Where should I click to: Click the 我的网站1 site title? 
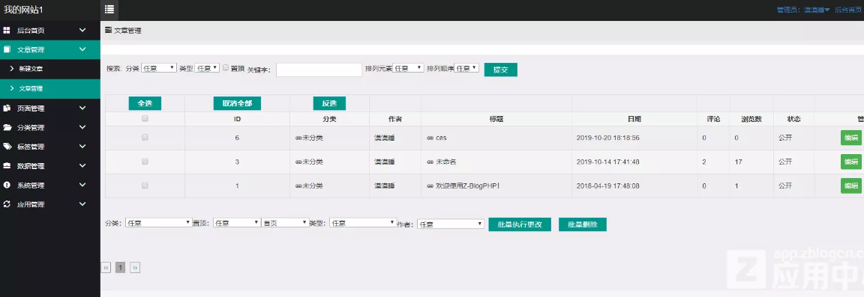(24, 10)
